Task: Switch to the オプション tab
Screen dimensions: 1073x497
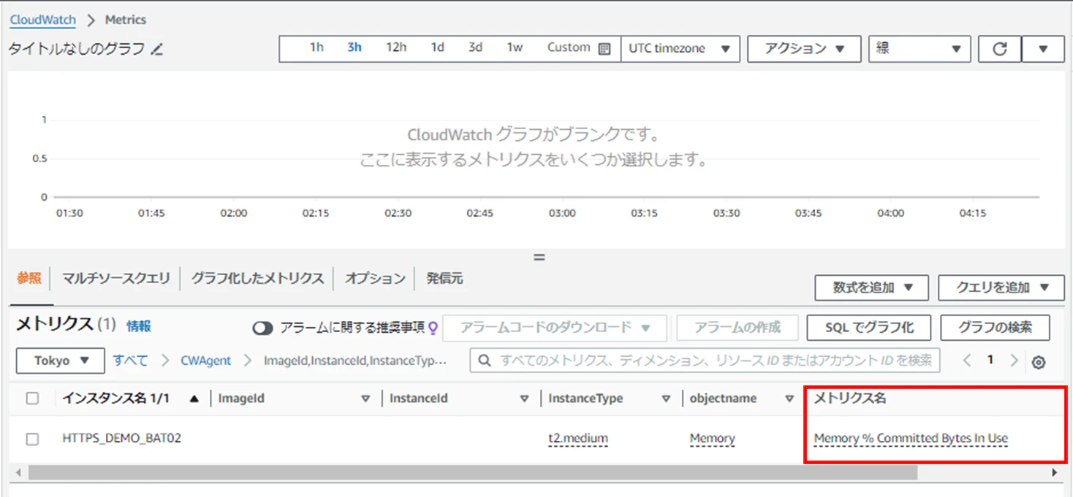Action: click(375, 278)
